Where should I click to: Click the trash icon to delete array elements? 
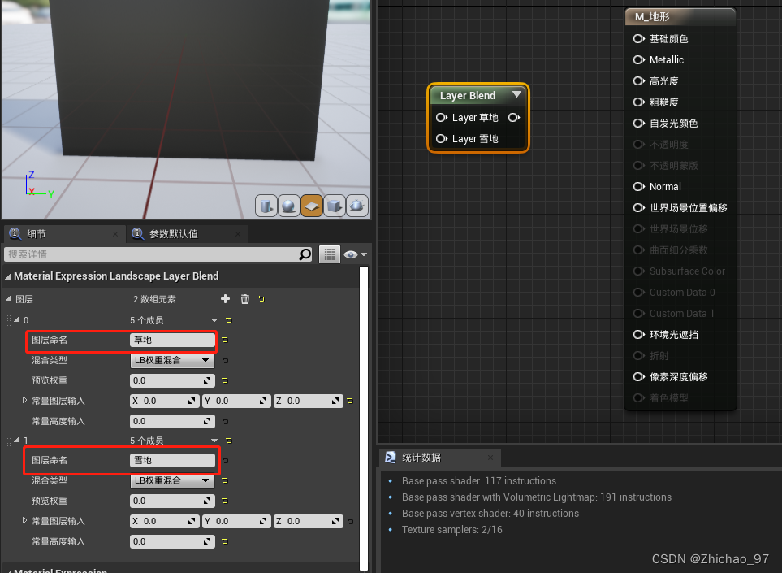coord(244,298)
